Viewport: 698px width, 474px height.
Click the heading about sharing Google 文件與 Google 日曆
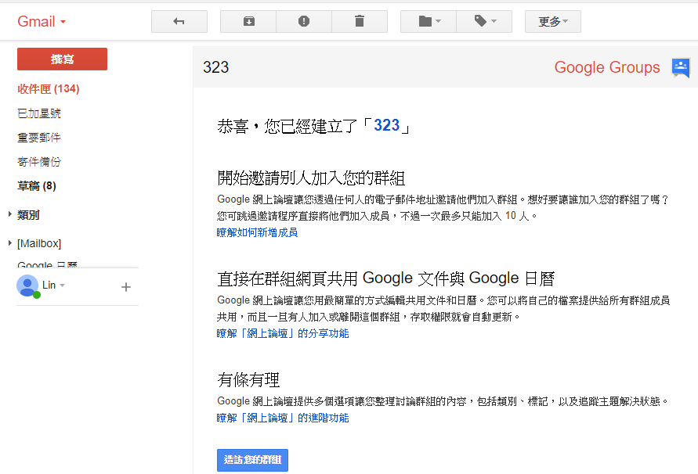[x=386, y=278]
